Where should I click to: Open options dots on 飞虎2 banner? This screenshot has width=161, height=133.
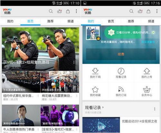coord(74,62)
